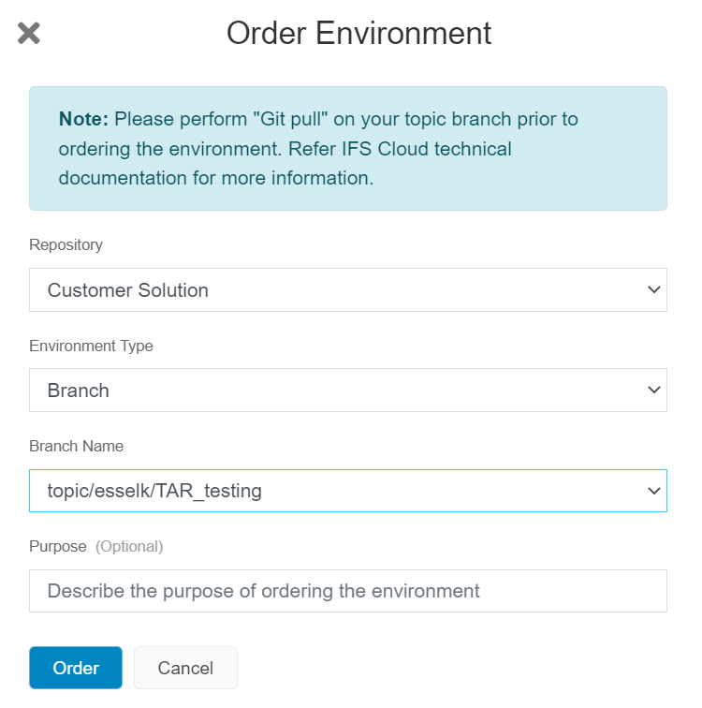The width and height of the screenshot is (702, 708).
Task: Open the Branch Name dropdown
Action: (x=347, y=490)
